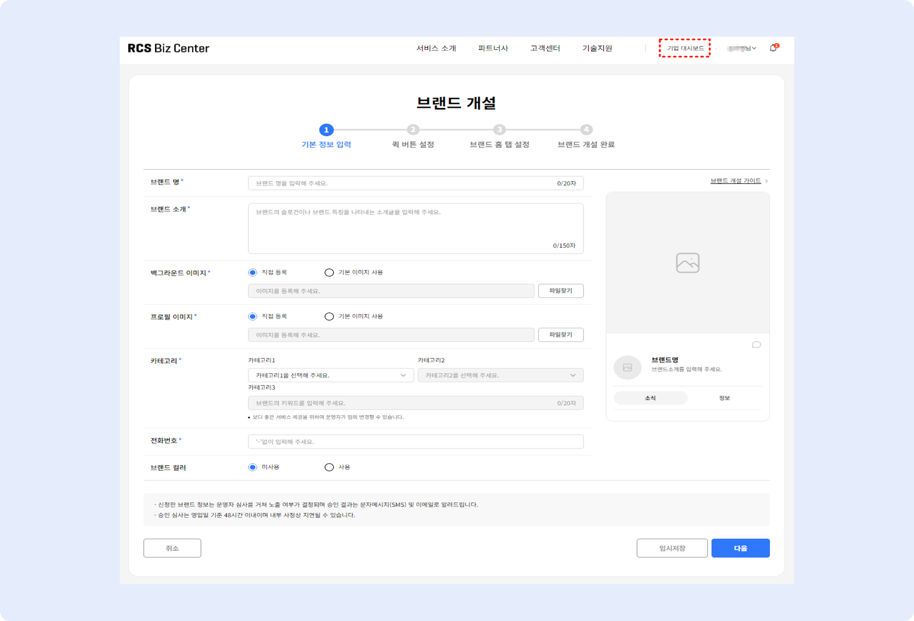This screenshot has height=621, width=914.
Task: Open the 카테고리2 dropdown
Action: (500, 375)
